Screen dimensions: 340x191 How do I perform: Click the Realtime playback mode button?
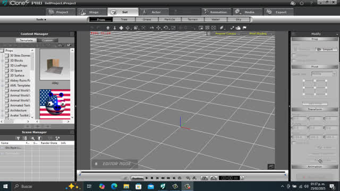137,178
